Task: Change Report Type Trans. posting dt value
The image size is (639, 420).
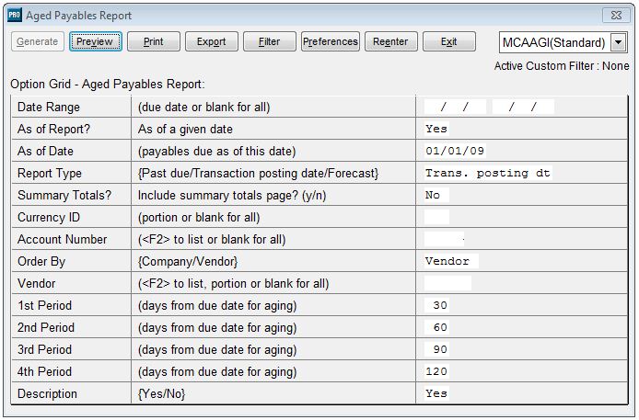Action: [488, 173]
